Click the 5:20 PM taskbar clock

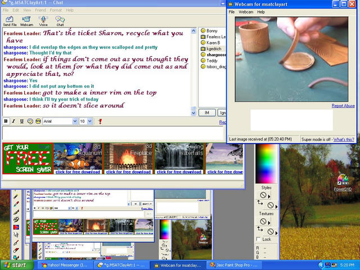click(348, 265)
